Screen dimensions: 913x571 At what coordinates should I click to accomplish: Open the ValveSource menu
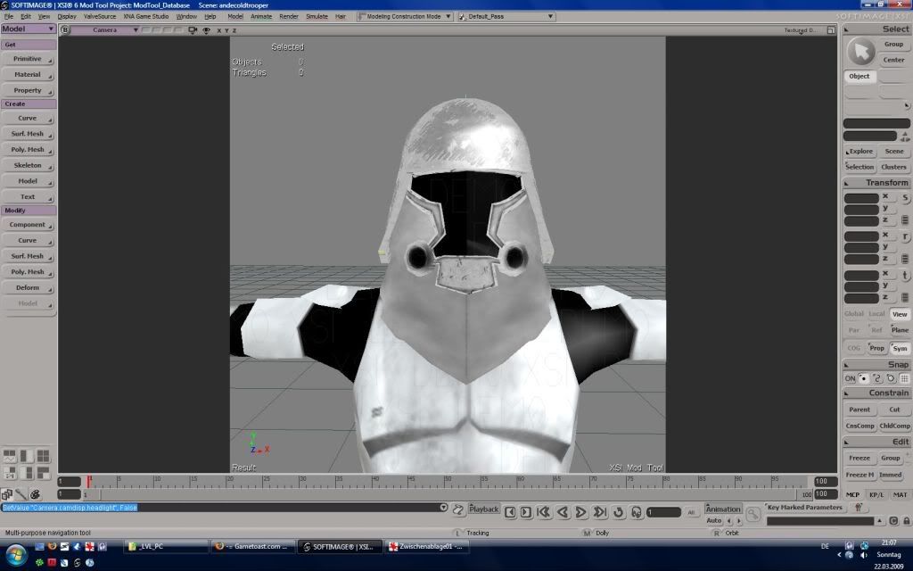[x=100, y=16]
